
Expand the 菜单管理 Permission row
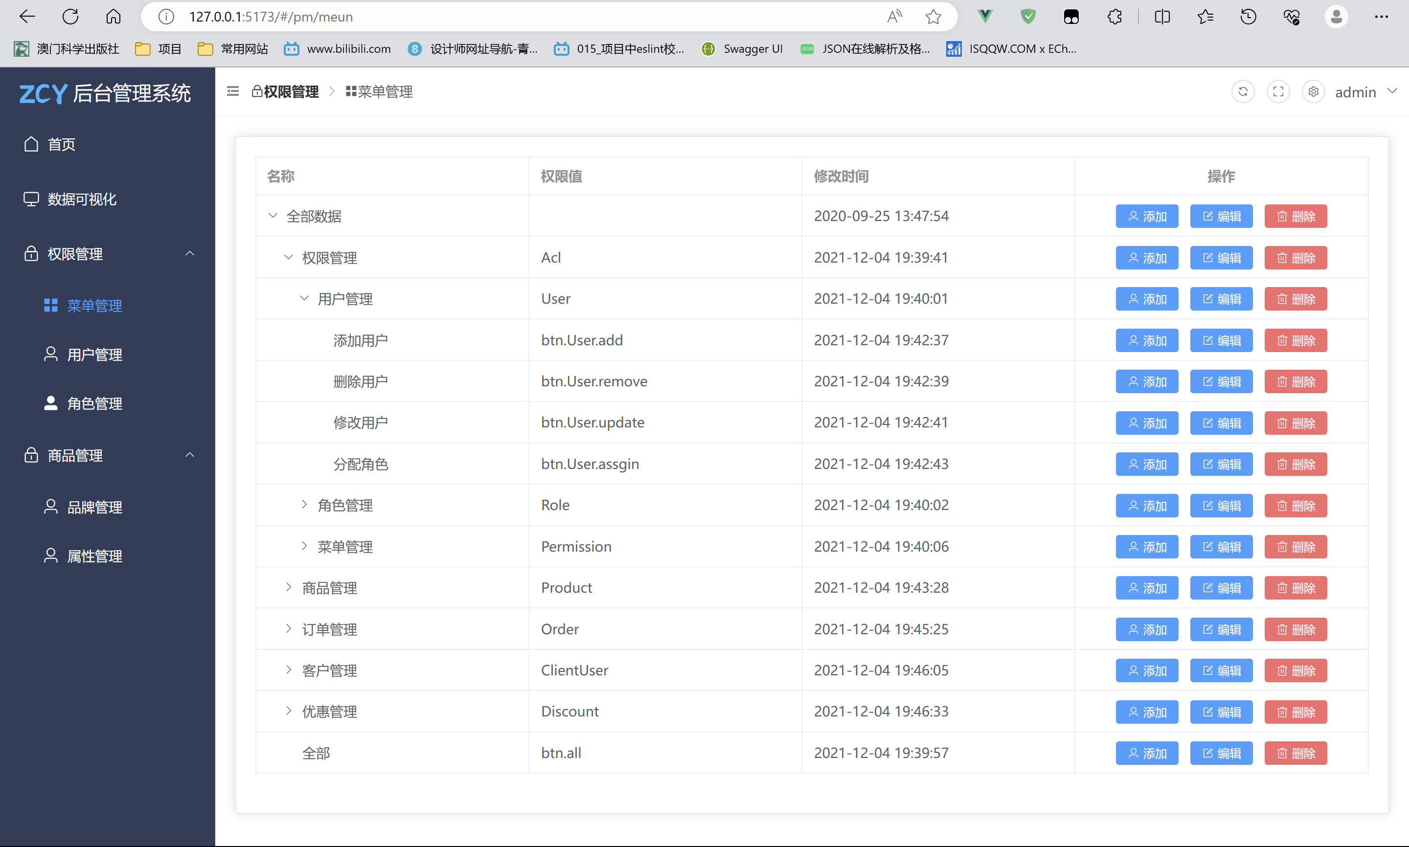(304, 546)
